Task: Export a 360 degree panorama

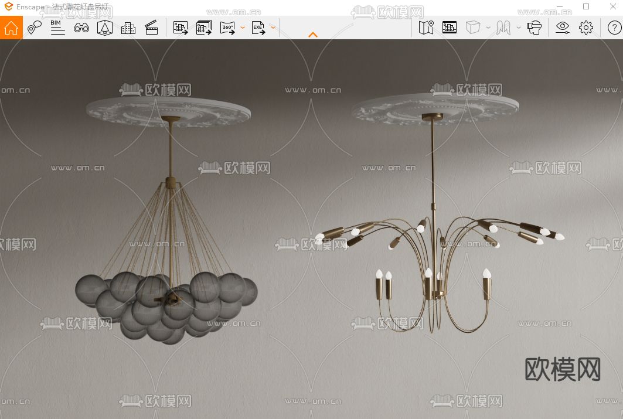Action: (227, 28)
